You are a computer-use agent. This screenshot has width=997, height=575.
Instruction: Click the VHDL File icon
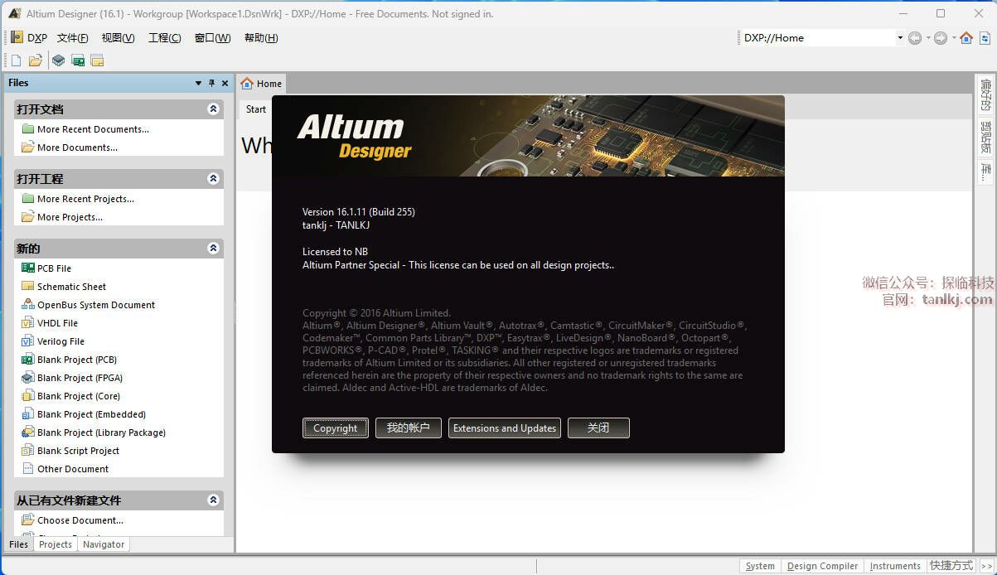(x=28, y=323)
